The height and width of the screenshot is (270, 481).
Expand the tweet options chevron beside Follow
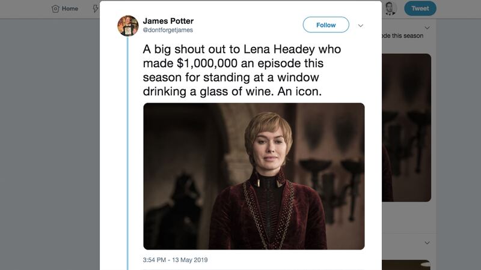pyautogui.click(x=361, y=26)
